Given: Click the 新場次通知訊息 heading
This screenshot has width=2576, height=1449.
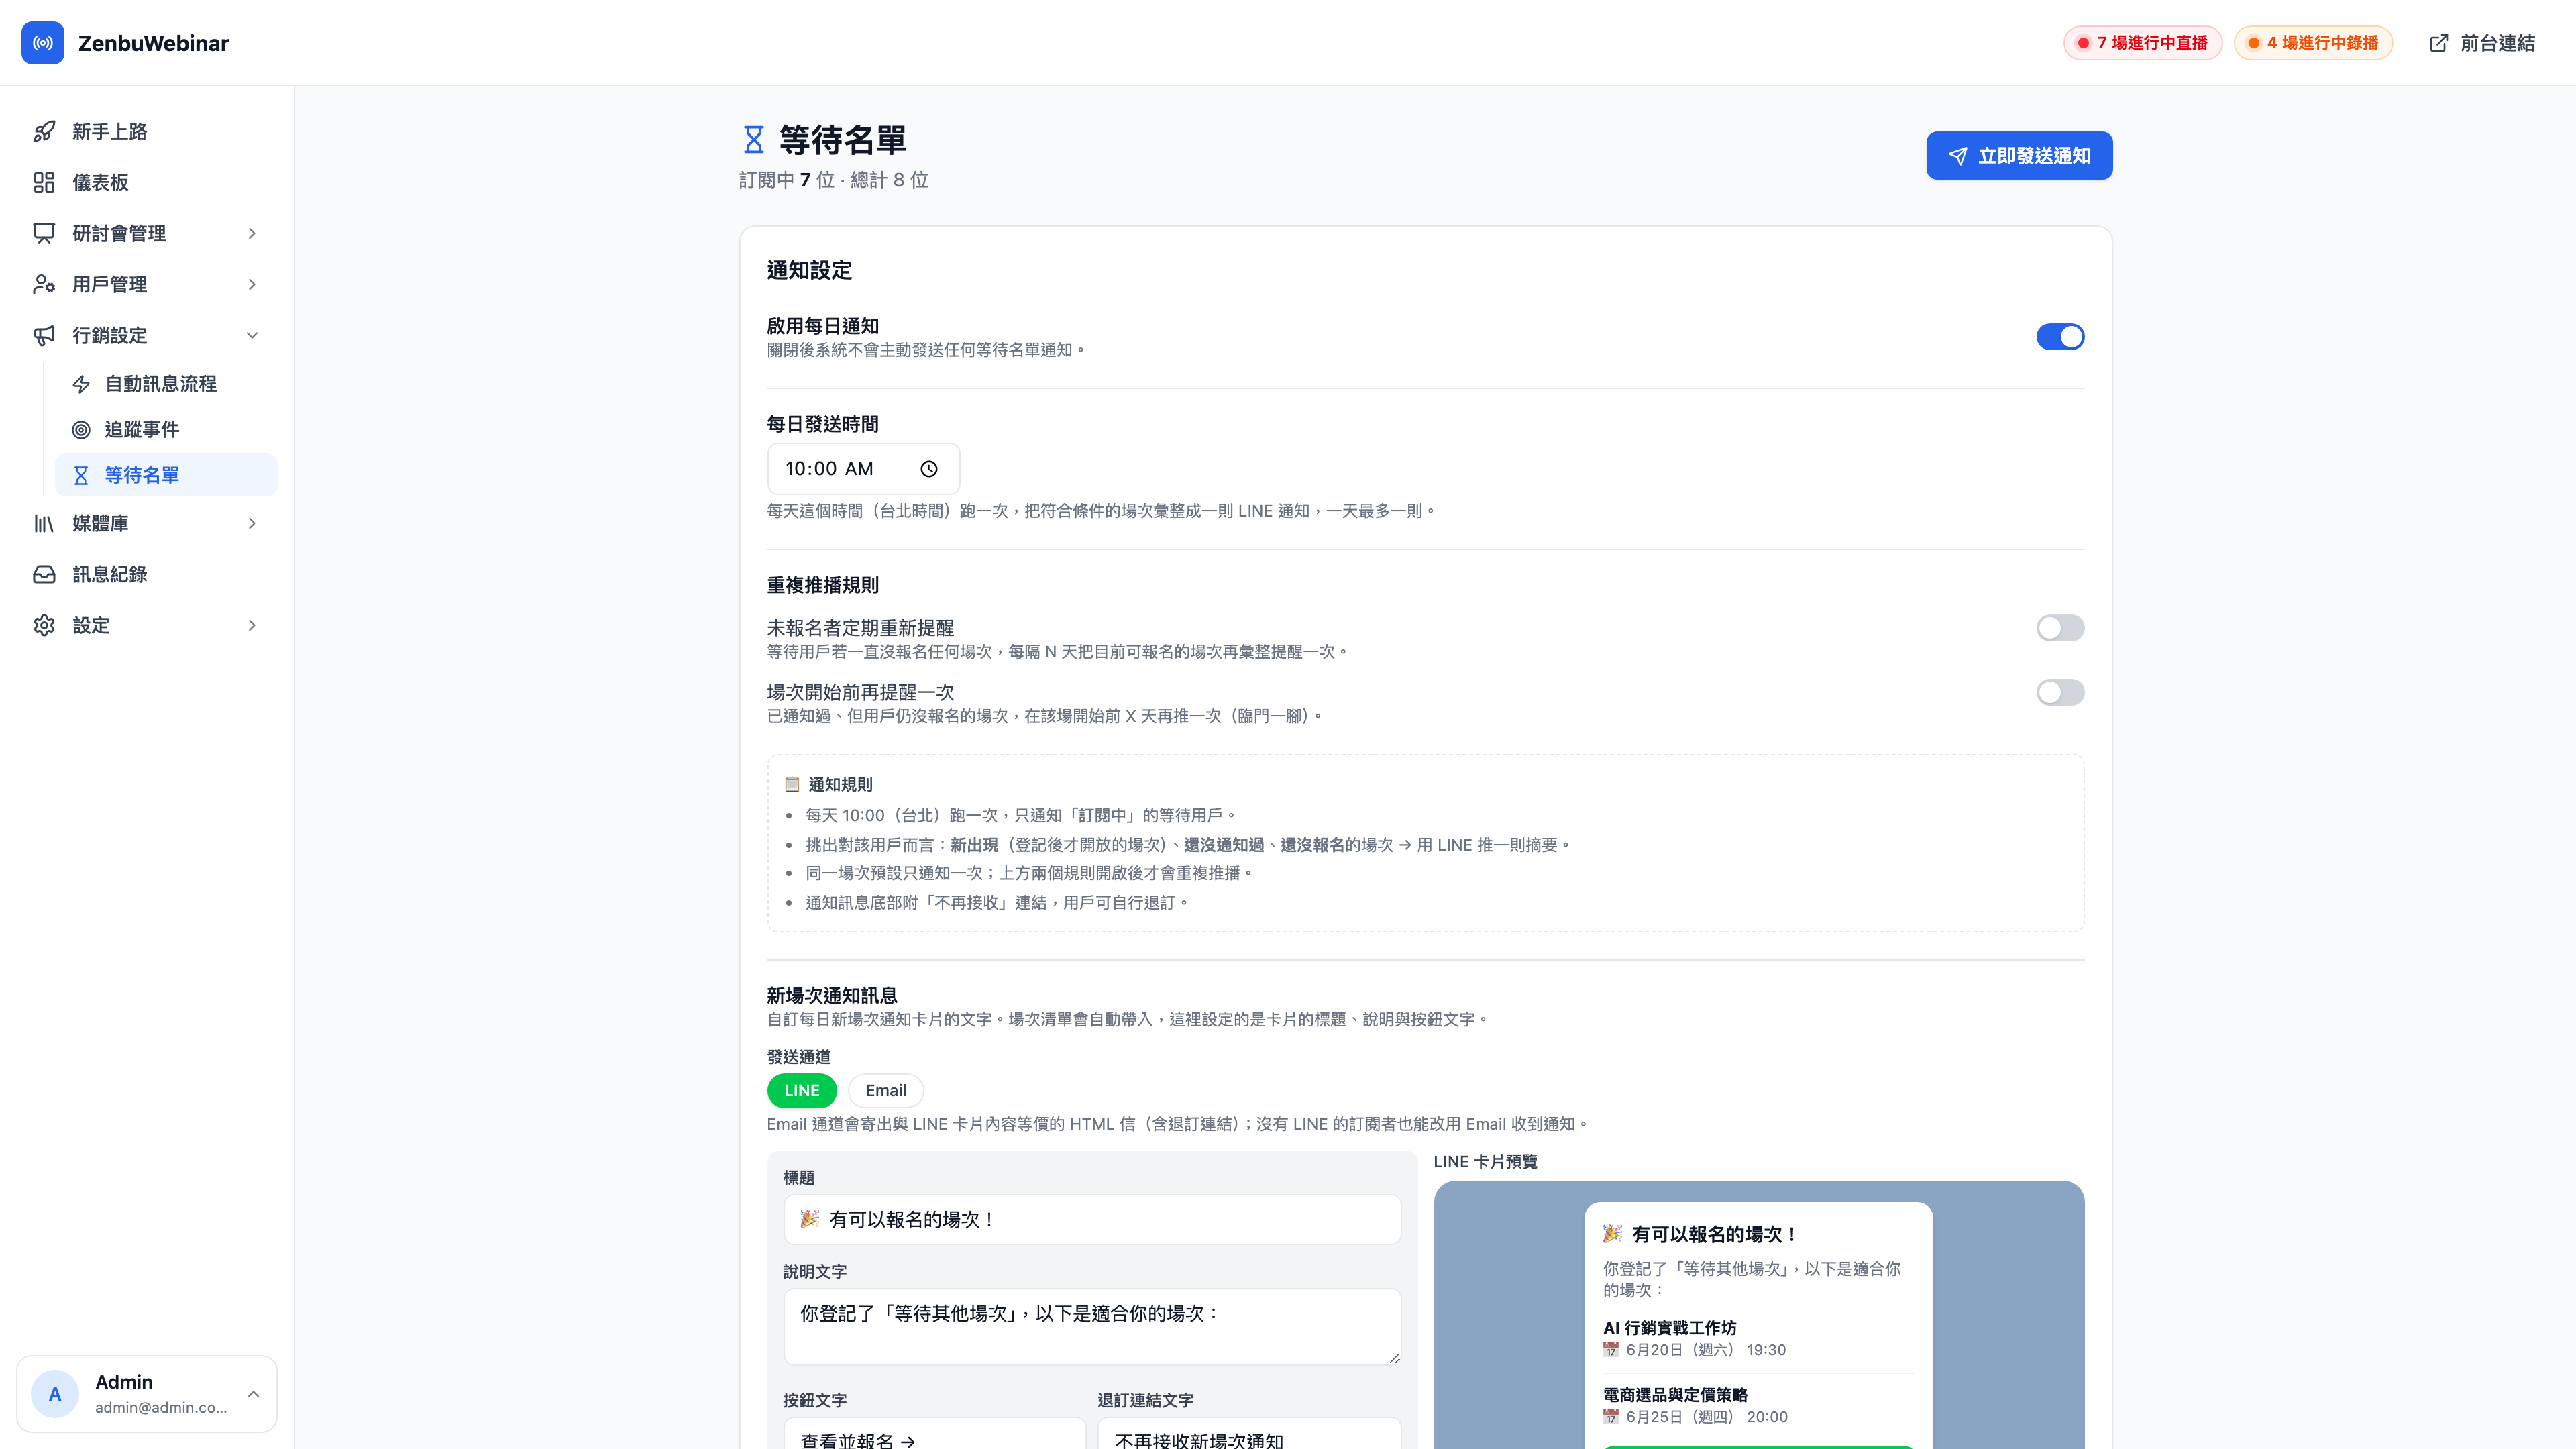Looking at the screenshot, I should point(832,995).
